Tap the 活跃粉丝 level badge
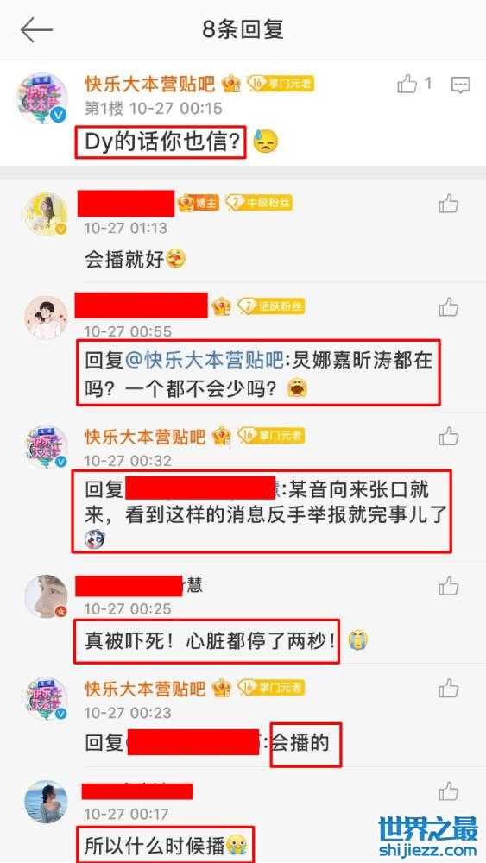 pos(271,306)
